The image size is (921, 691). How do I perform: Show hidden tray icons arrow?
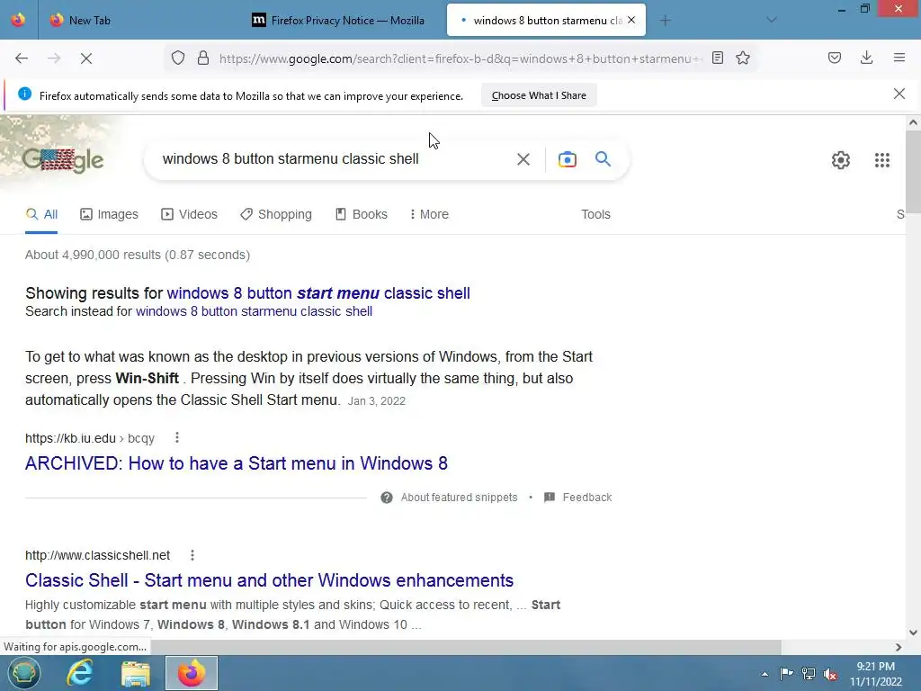tap(765, 674)
